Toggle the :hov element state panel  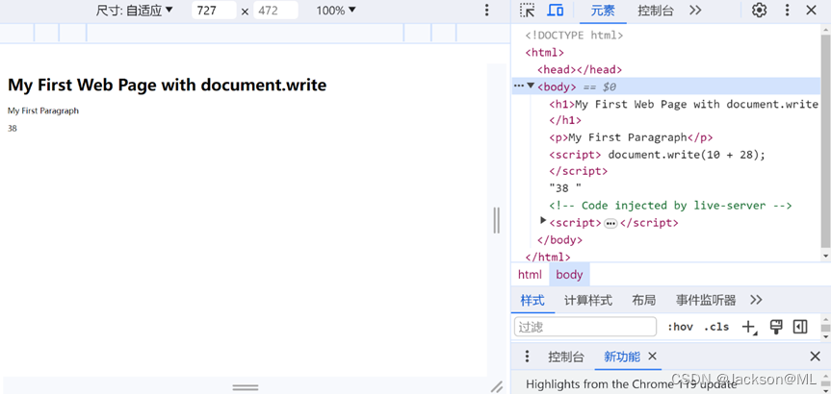point(680,327)
